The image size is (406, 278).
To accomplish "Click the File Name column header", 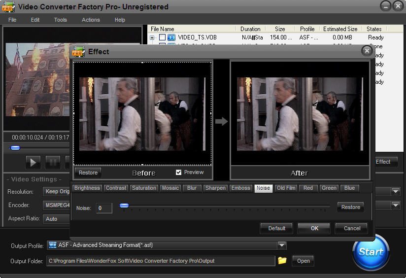I will (192, 29).
